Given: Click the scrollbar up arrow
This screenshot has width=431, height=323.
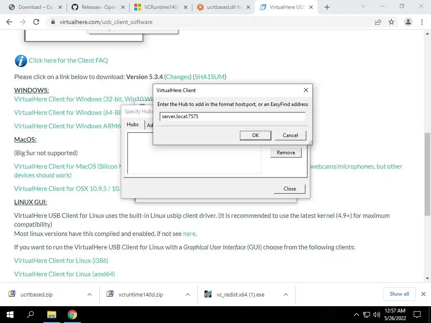Looking at the screenshot, I should click(427, 34).
